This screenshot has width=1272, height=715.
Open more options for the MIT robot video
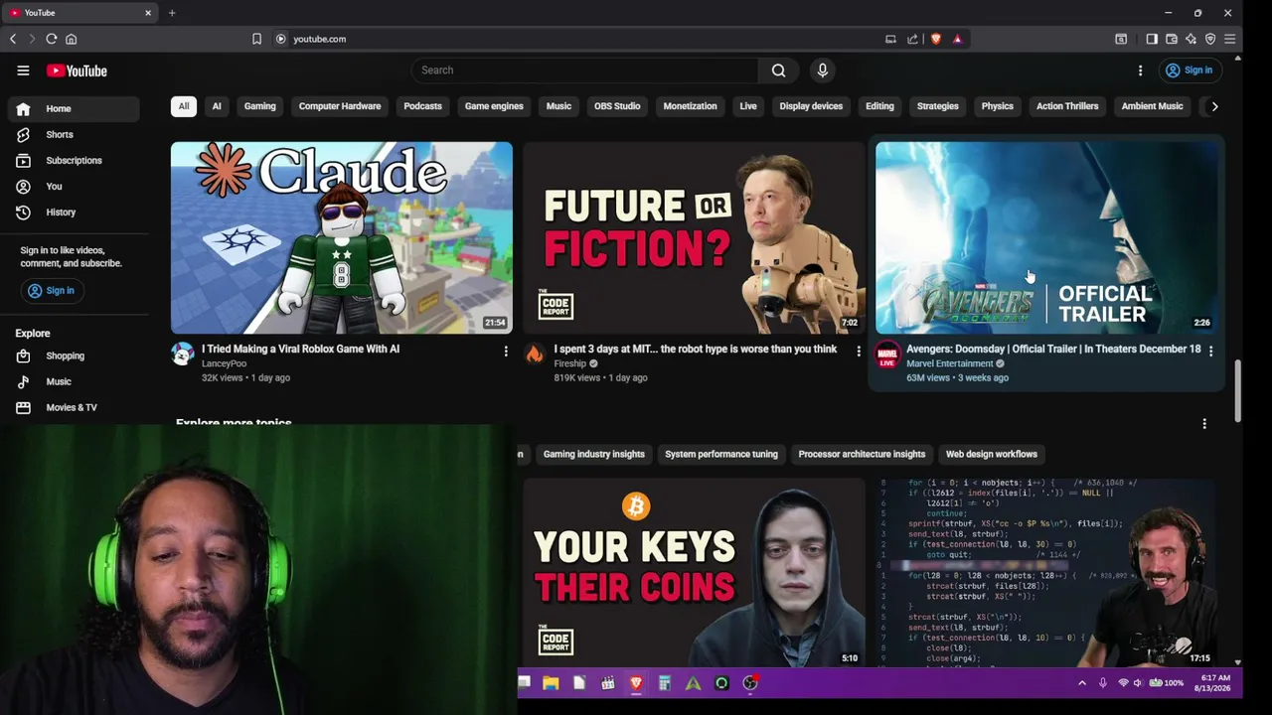(x=859, y=352)
